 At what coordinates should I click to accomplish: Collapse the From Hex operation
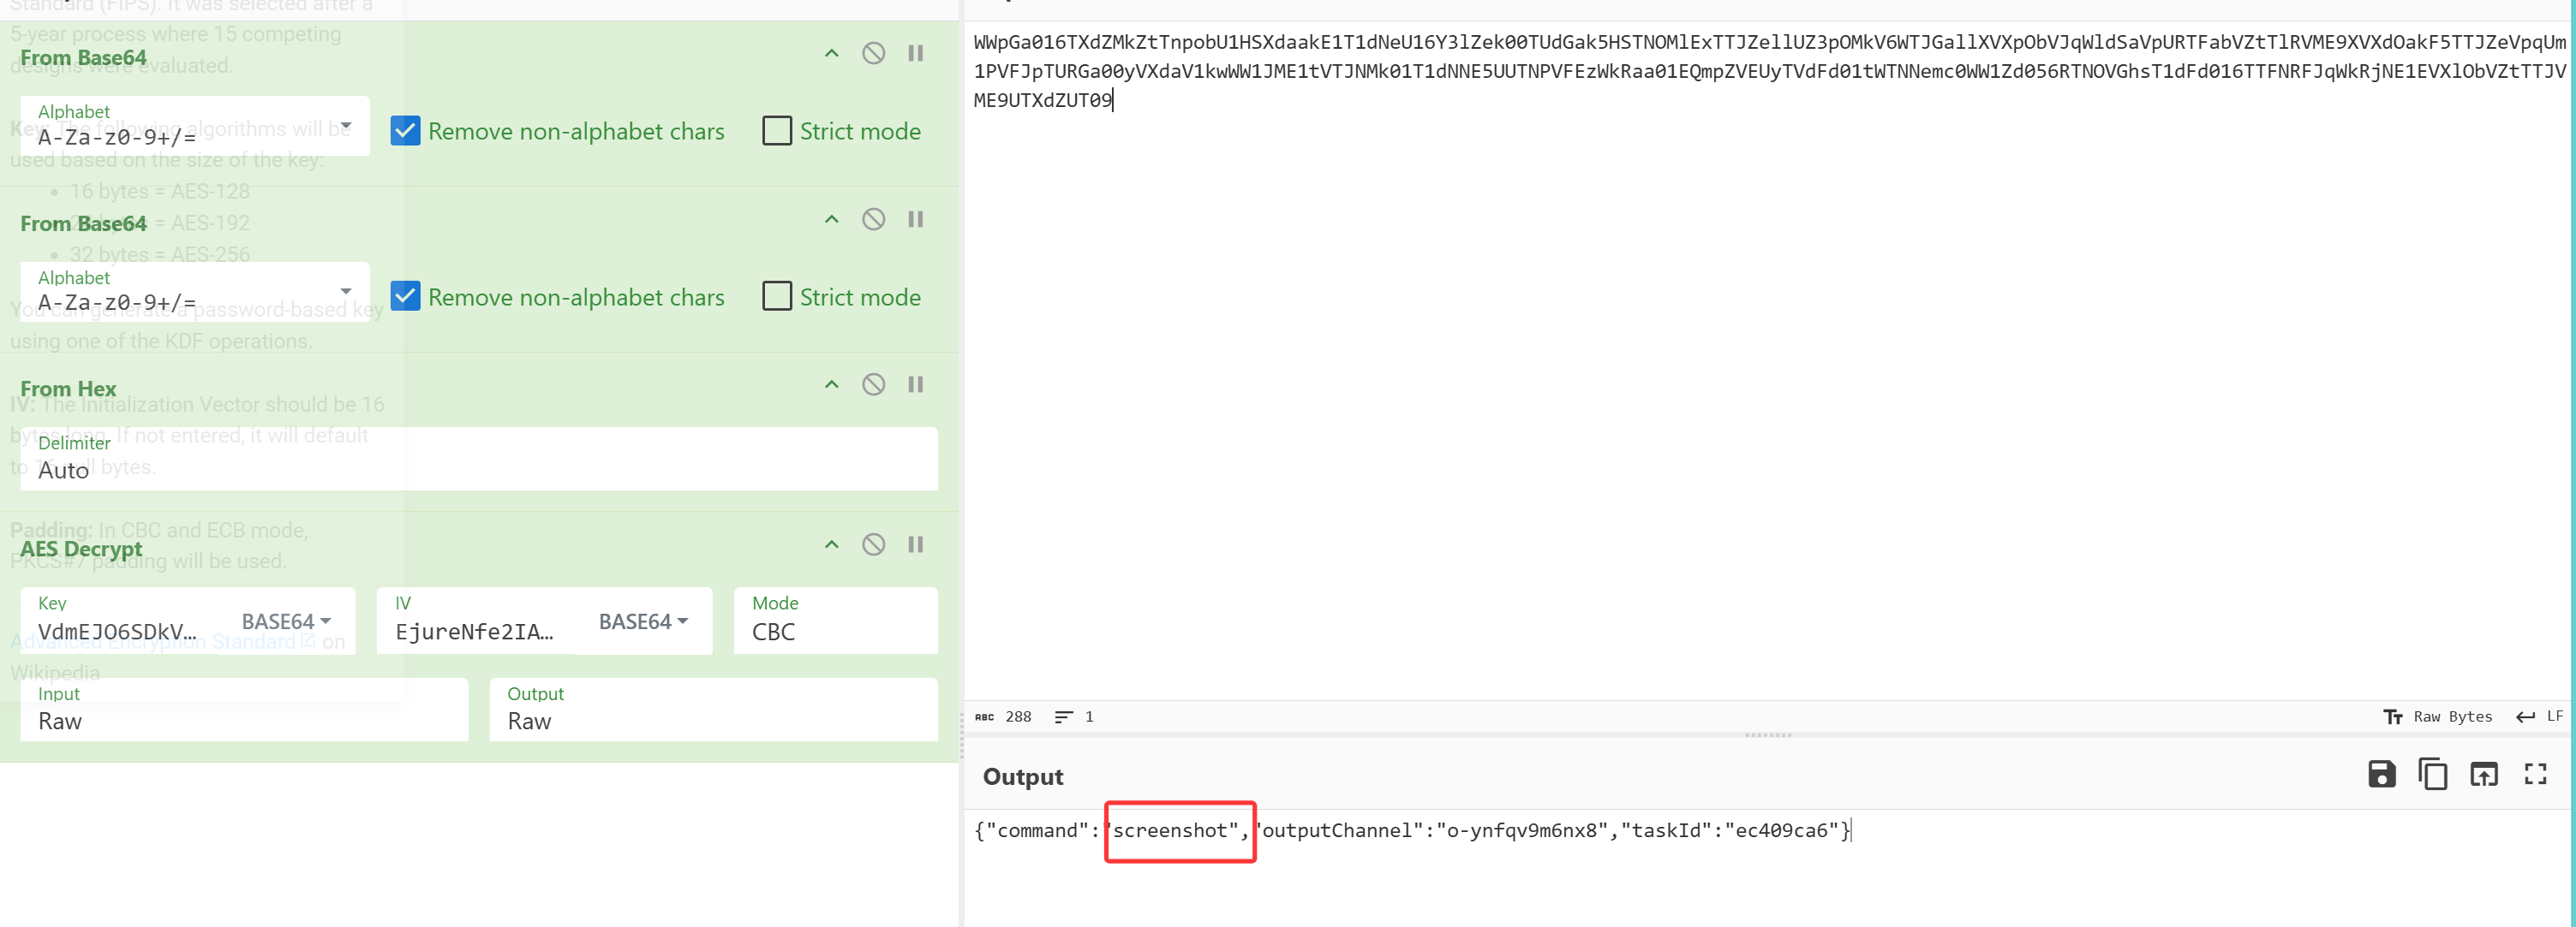pyautogui.click(x=831, y=384)
